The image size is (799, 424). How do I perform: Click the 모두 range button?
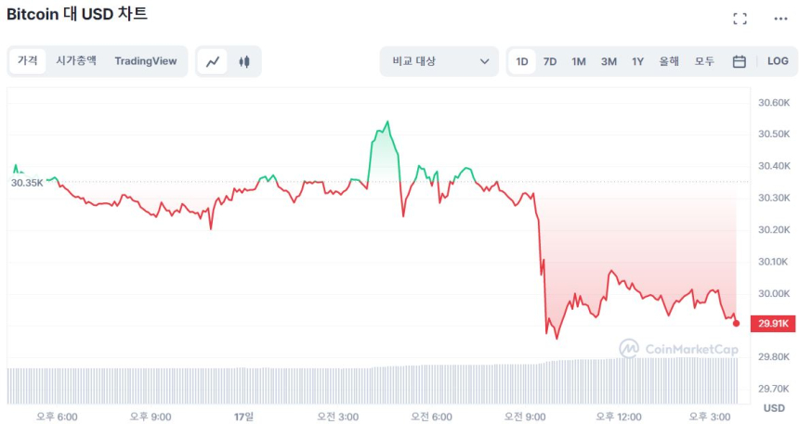point(704,61)
